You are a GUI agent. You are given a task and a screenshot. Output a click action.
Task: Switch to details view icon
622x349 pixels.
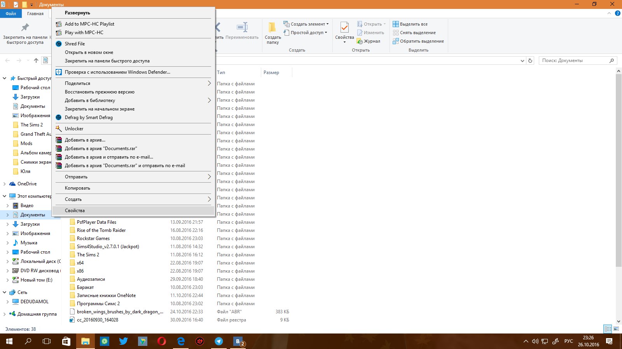click(608, 329)
